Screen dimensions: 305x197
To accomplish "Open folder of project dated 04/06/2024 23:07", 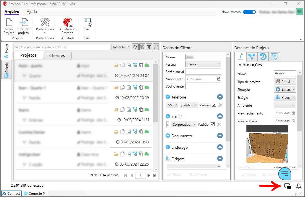I will tap(116, 65).
